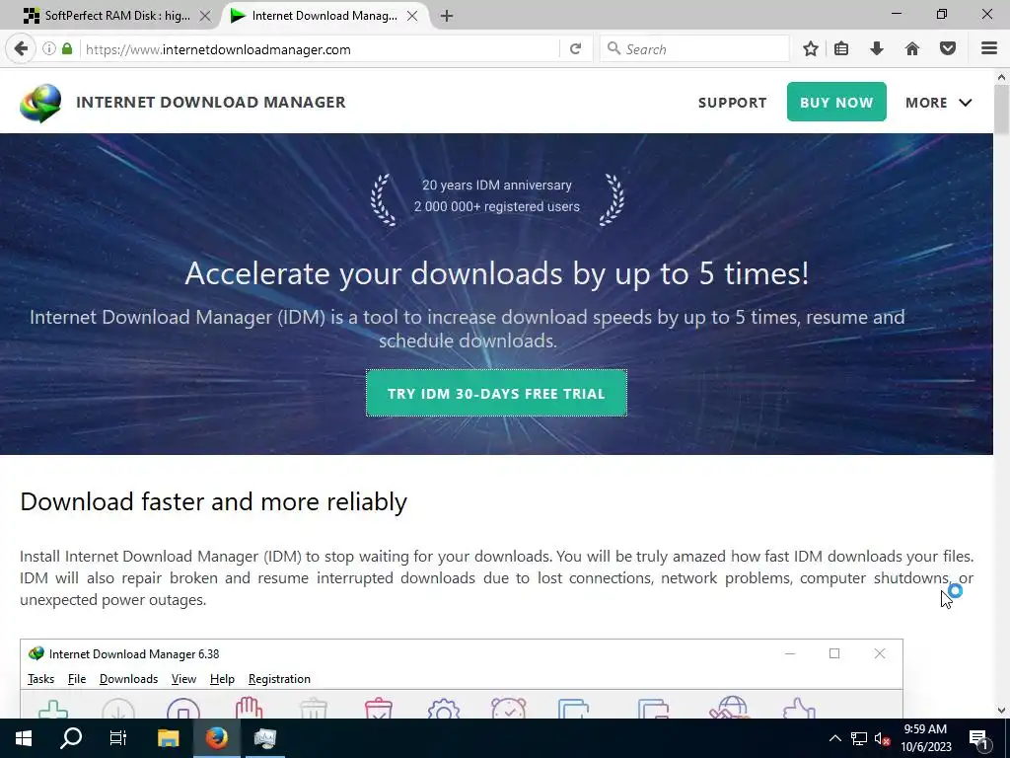
Task: Click the Registration menu in IDM screenshot
Action: click(279, 679)
